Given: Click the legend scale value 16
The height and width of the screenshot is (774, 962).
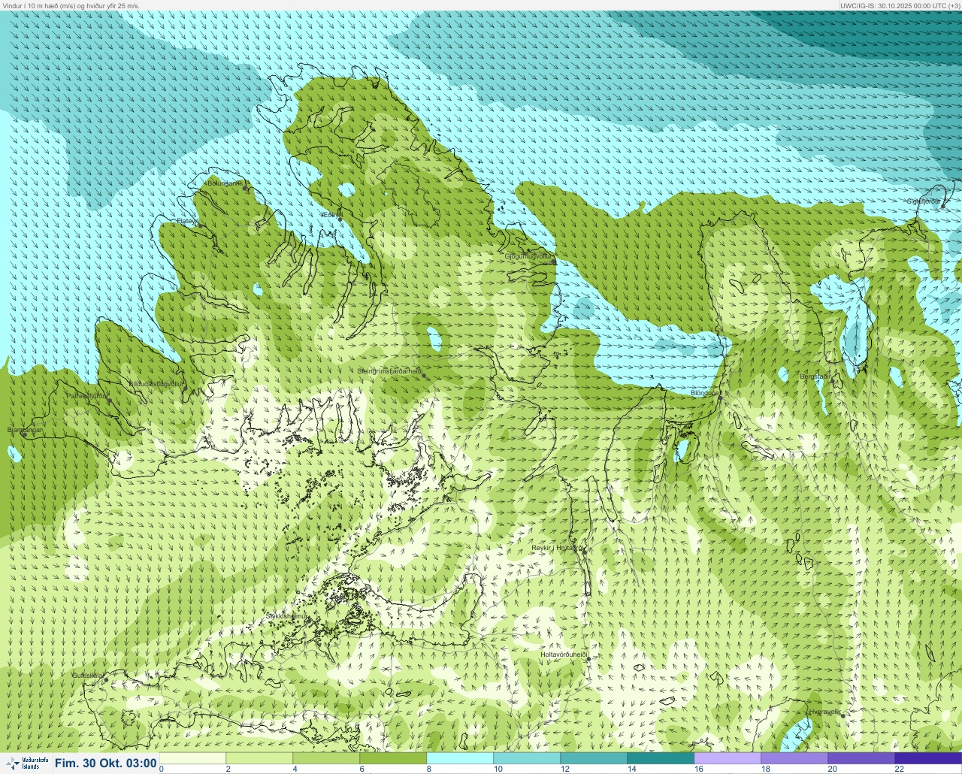Looking at the screenshot, I should click(x=699, y=769).
